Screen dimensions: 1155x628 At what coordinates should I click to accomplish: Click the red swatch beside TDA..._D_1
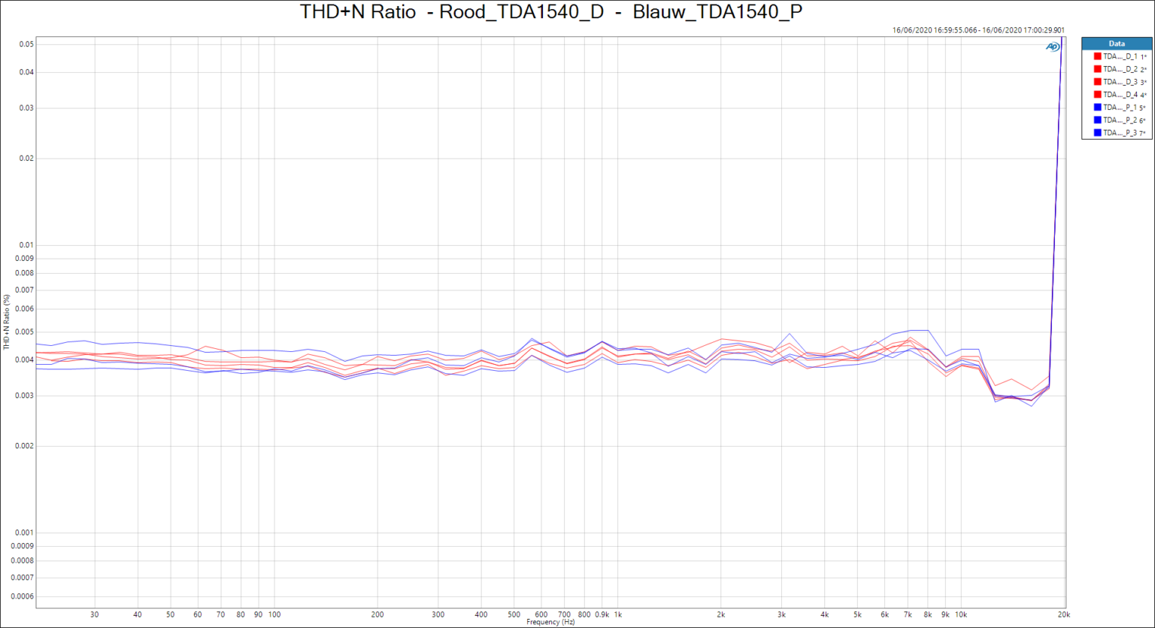[1097, 55]
